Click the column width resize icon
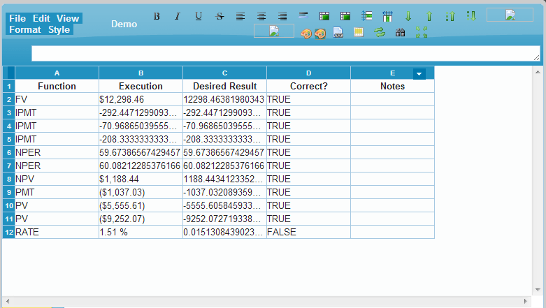 387,16
